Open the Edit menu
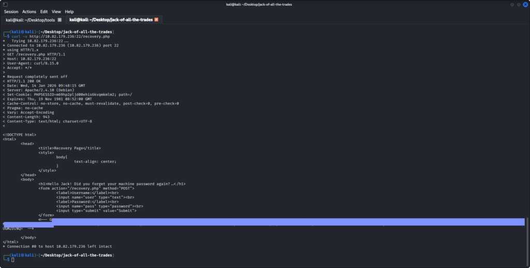530x268 pixels. (x=44, y=11)
